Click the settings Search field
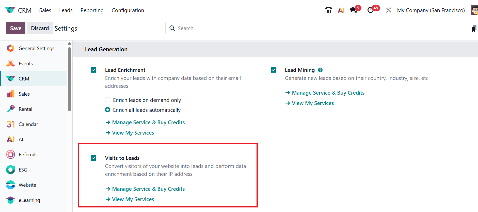The width and height of the screenshot is (478, 212). point(244,28)
